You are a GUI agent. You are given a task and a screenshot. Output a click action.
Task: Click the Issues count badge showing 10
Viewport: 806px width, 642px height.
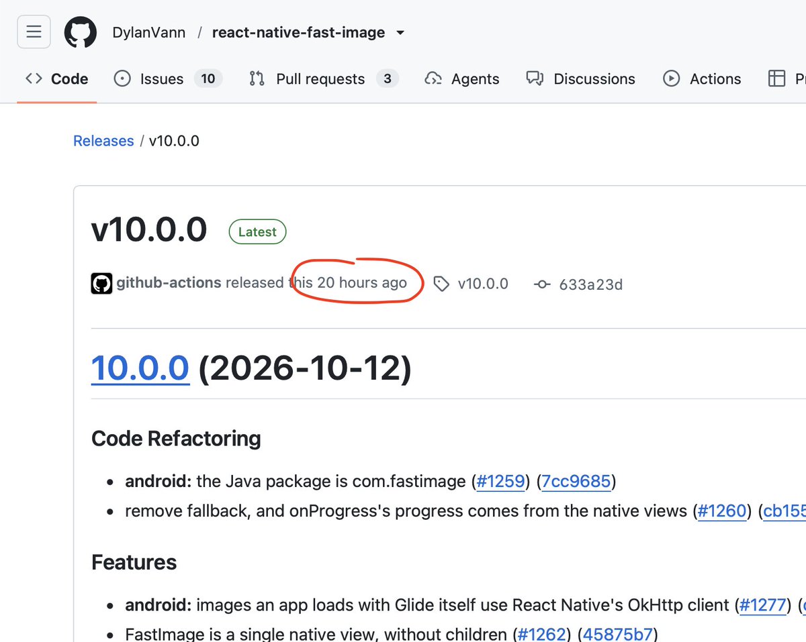[x=208, y=79]
